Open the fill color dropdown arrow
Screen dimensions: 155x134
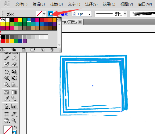(44, 14)
